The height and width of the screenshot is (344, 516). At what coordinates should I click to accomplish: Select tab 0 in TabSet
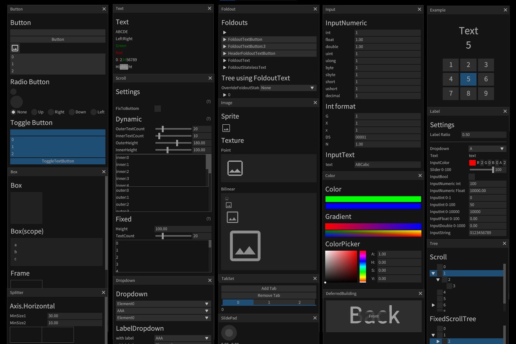[238, 302]
